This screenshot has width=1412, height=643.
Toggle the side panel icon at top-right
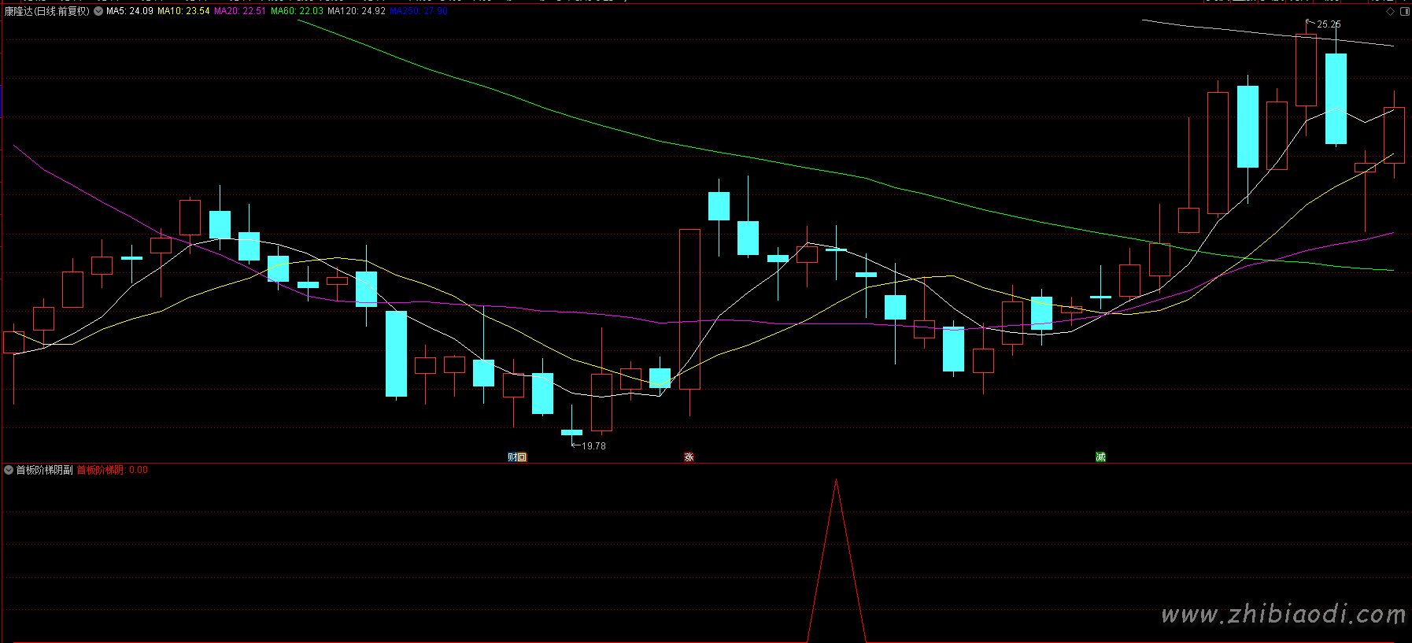1405,11
